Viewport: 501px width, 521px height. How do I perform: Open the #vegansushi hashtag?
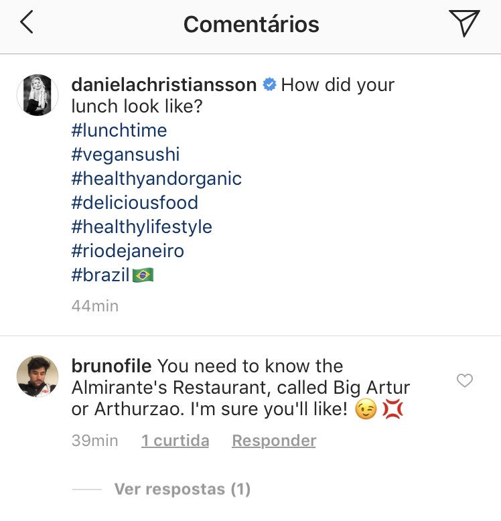(x=125, y=155)
